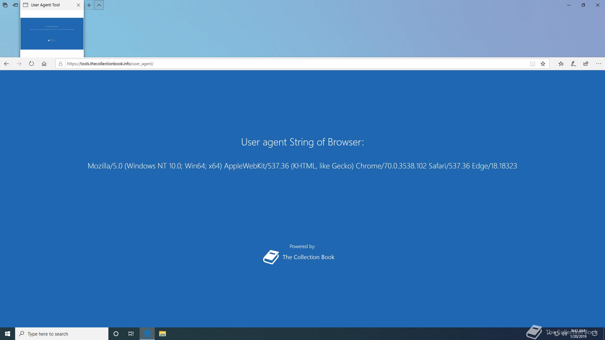This screenshot has width=605, height=340.
Task: Click the Microsoft Edge taskbar icon
Action: point(147,334)
